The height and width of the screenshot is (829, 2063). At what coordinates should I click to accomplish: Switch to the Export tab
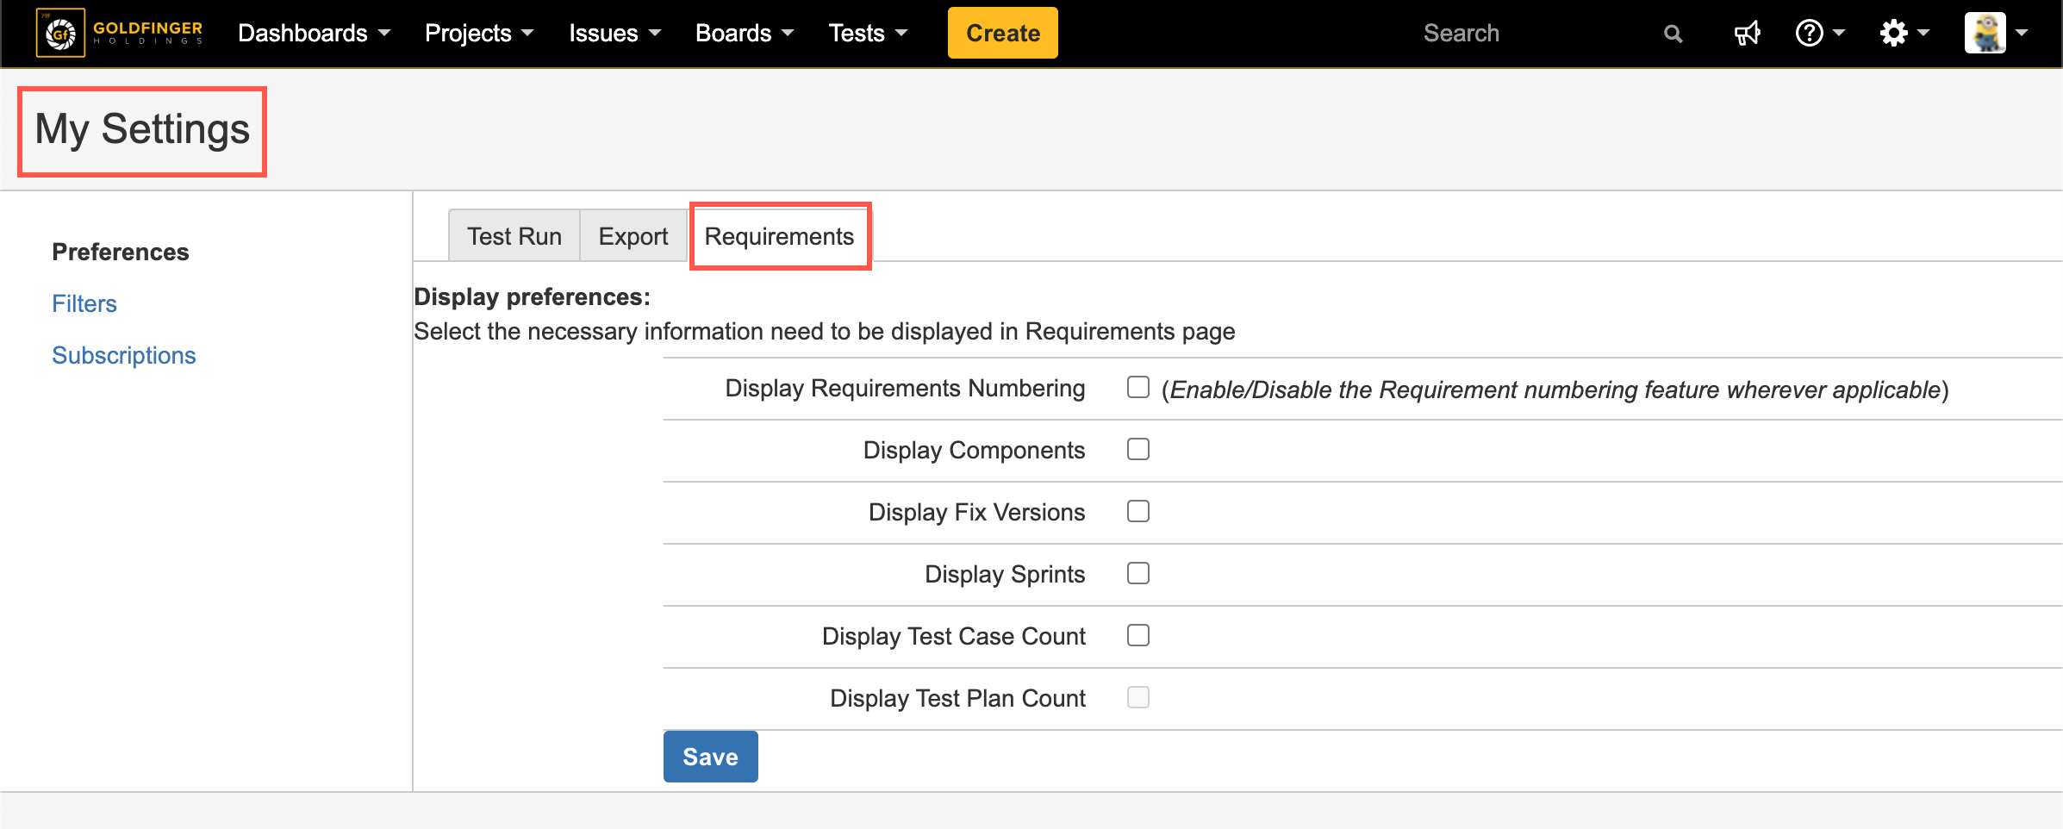coord(633,236)
